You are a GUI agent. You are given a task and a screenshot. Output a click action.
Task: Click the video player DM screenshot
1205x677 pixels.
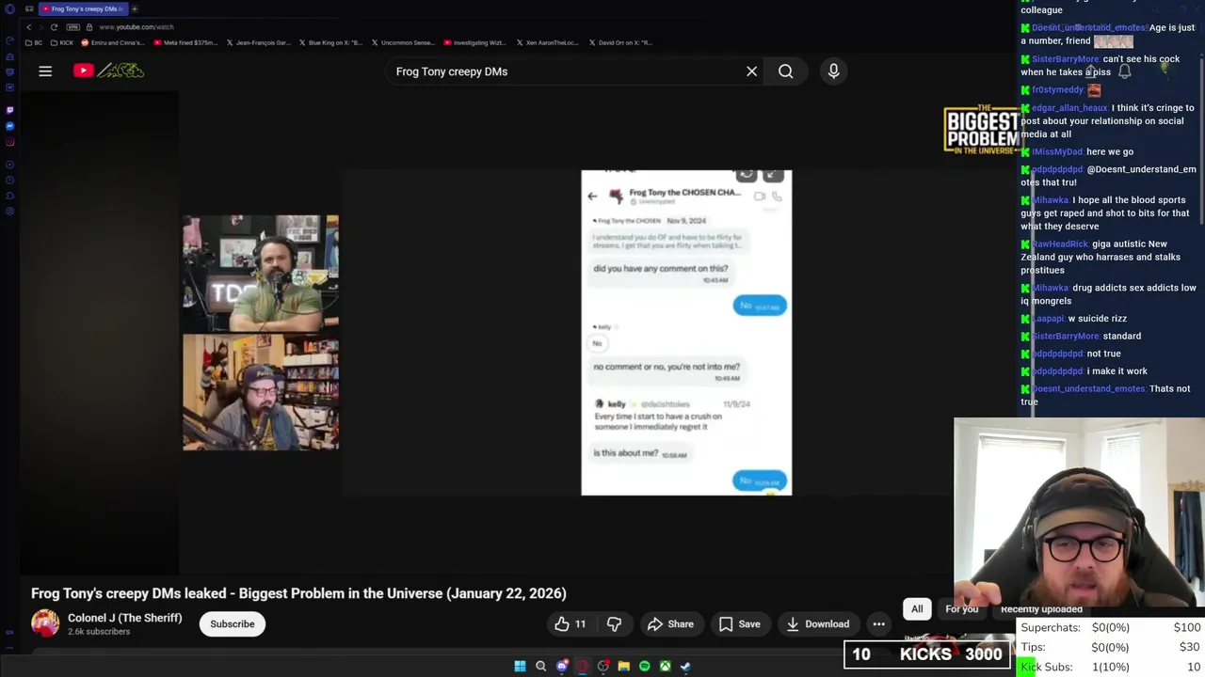686,333
